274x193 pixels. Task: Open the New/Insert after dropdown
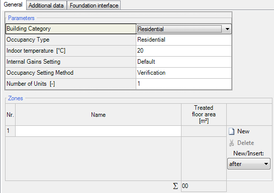(x=249, y=164)
